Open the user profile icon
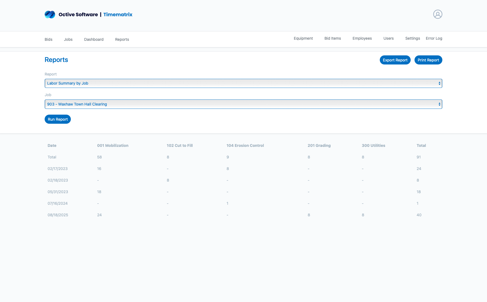Viewport: 487px width, 302px height. 437,14
